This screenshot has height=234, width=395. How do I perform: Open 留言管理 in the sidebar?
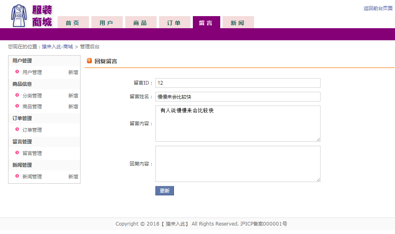coord(32,153)
